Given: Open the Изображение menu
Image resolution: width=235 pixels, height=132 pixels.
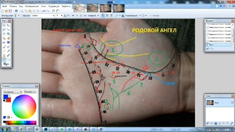Looking at the screenshot, I should [x=32, y=6].
